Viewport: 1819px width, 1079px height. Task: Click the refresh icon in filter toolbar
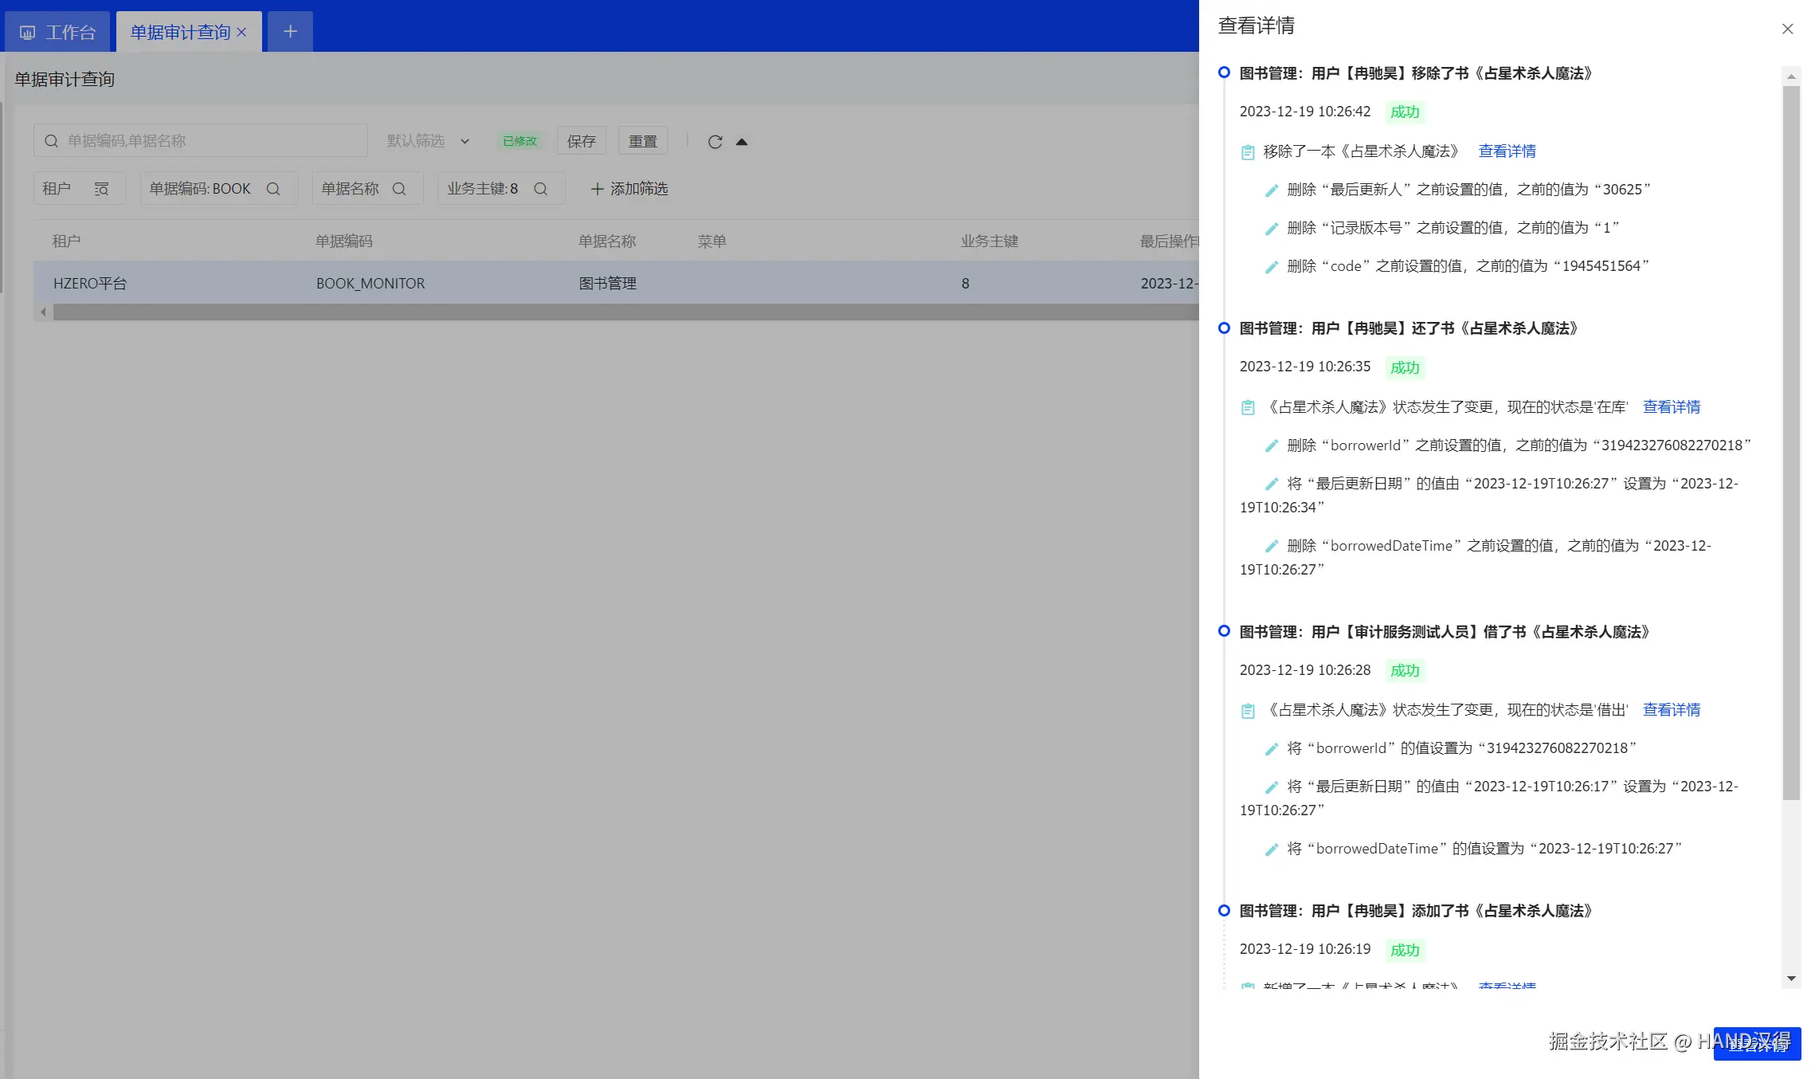[x=715, y=142]
